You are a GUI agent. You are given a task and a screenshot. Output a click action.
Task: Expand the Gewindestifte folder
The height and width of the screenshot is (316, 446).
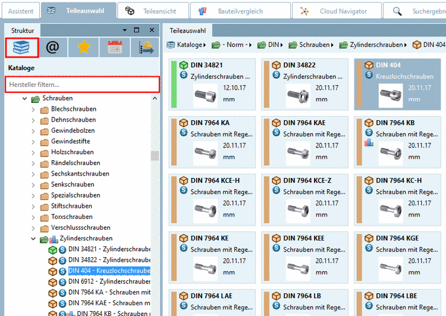pyautogui.click(x=33, y=142)
